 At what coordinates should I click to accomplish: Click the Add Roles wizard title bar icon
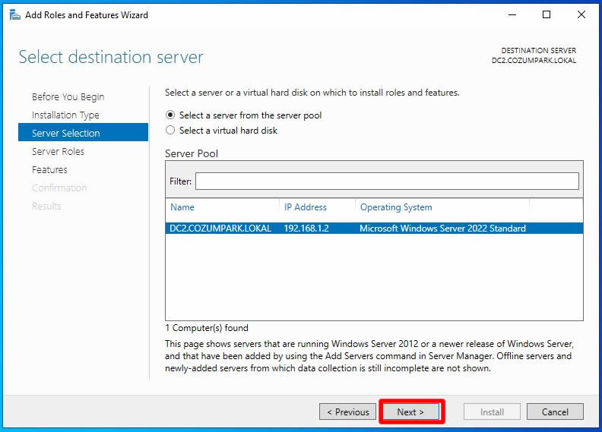point(14,14)
